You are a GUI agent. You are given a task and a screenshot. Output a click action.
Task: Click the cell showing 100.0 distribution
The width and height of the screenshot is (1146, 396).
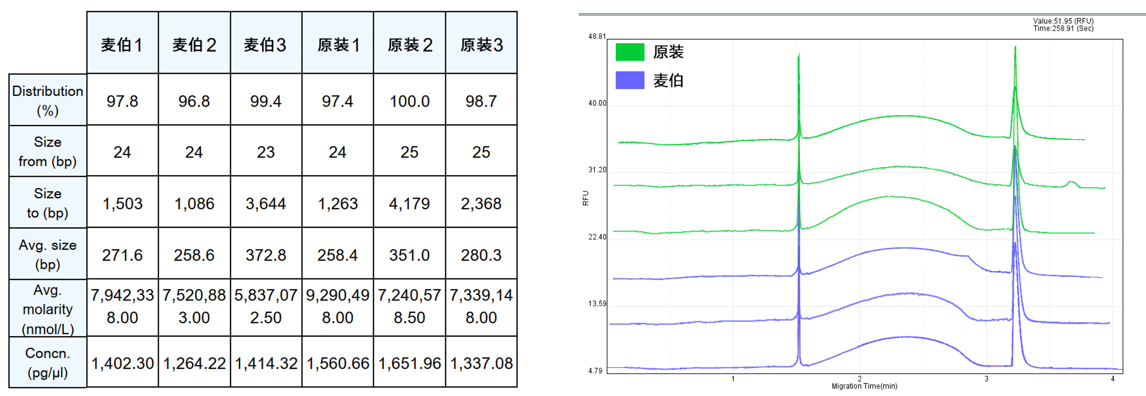pos(409,101)
